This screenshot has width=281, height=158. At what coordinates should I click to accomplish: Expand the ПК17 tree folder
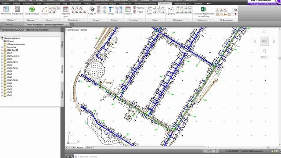(x=2, y=54)
